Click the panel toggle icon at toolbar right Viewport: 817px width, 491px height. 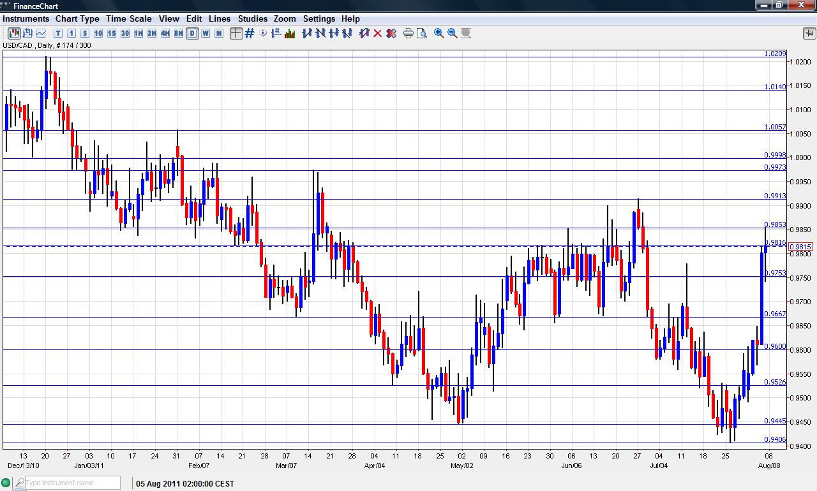[x=809, y=33]
